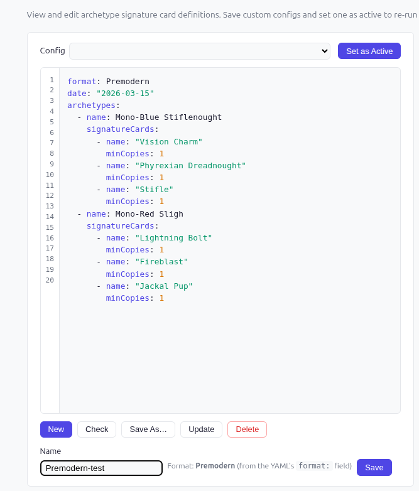Viewport: 419px width, 491px height.
Task: Open the Config dropdown
Action: 200,51
